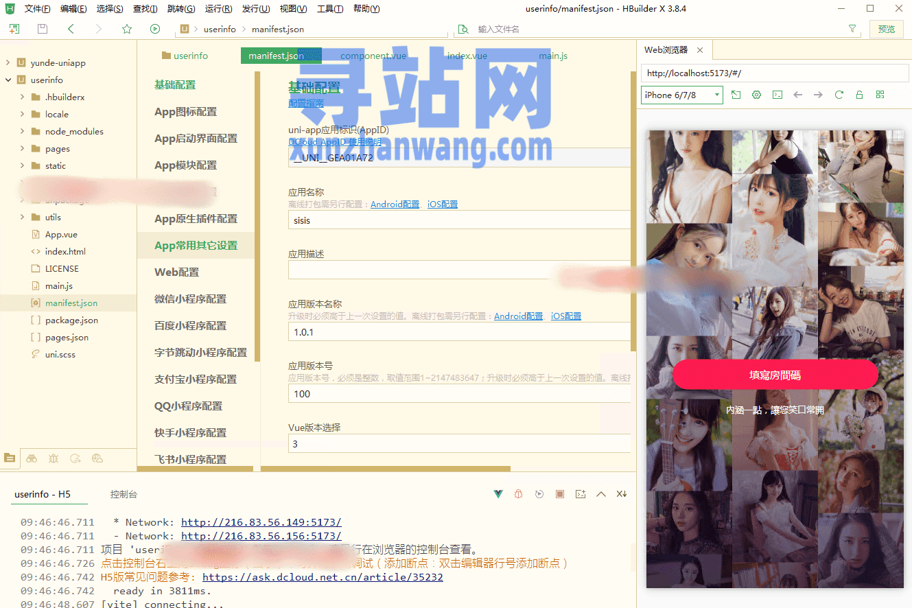Click the new file toolbar icon
The width and height of the screenshot is (912, 608).
pos(14,29)
